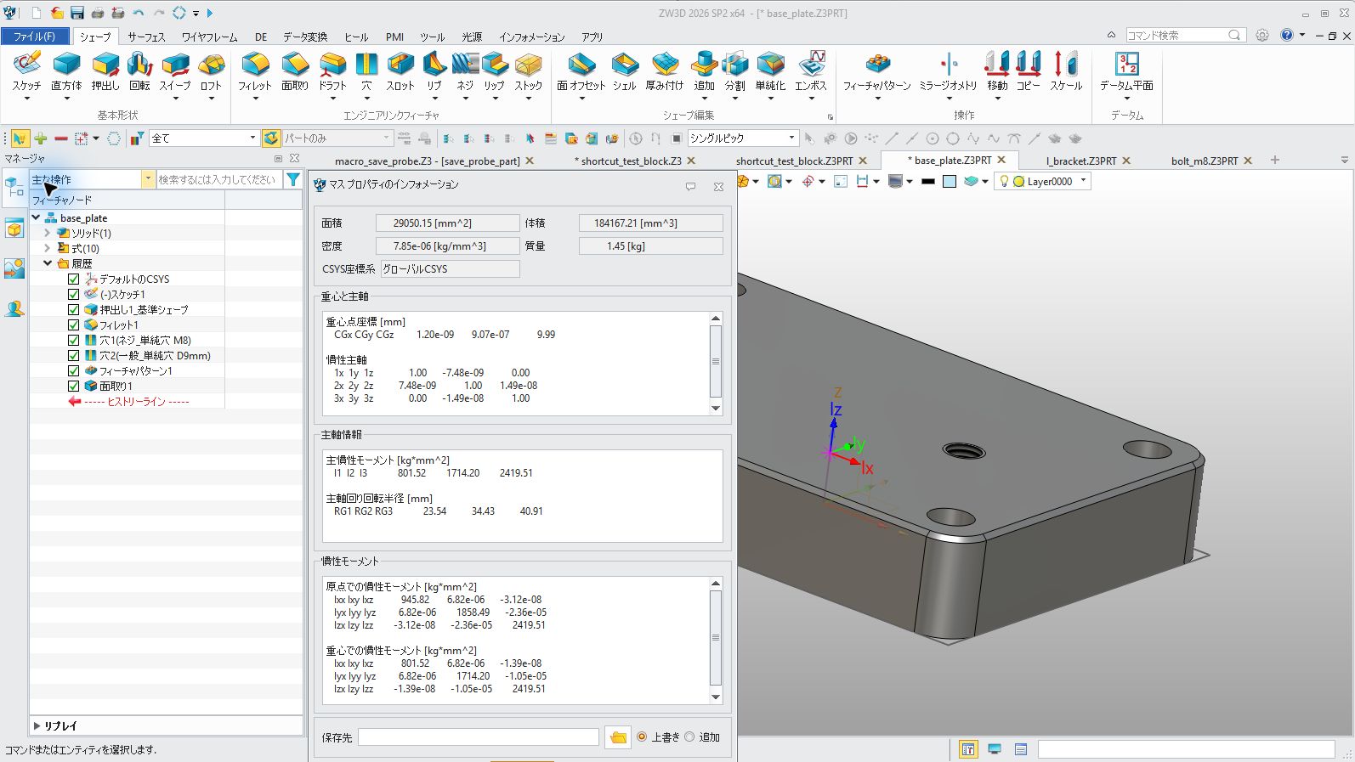This screenshot has width=1355, height=762.
Task: Select the 直方体 (Box) tool
Action: (x=66, y=71)
